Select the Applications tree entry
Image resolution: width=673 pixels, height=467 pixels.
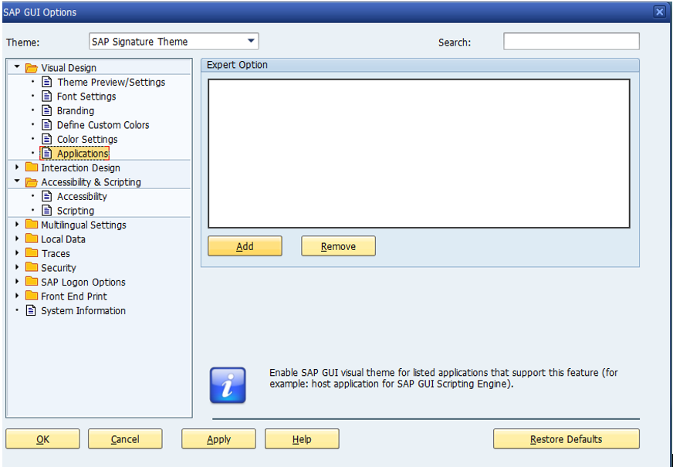click(x=83, y=154)
